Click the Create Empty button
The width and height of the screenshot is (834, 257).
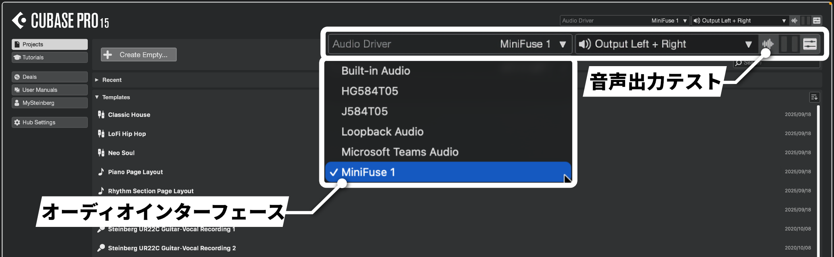coord(139,55)
